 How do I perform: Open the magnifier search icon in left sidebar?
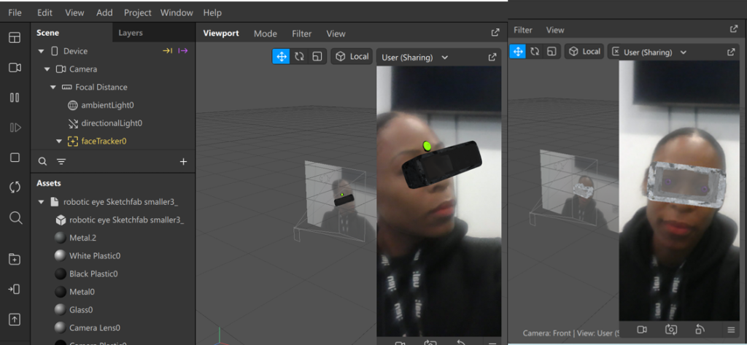tap(16, 218)
